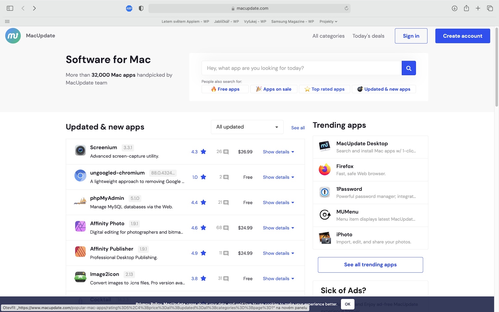Open the ABP Adblock Plus extension icon
The width and height of the screenshot is (499, 312).
[129, 8]
